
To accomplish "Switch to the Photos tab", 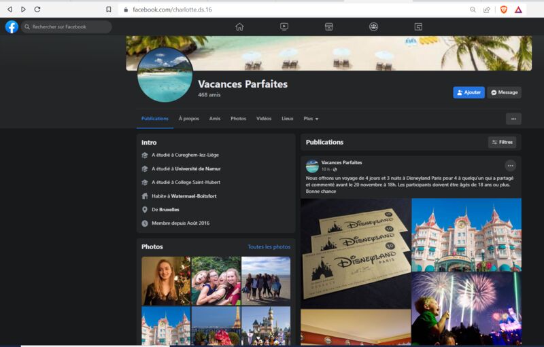I will pyautogui.click(x=239, y=118).
